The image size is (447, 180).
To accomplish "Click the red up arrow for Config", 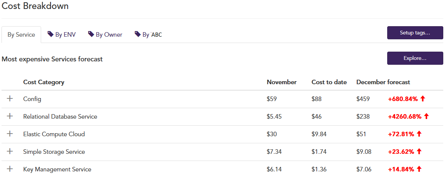I will click(x=423, y=99).
